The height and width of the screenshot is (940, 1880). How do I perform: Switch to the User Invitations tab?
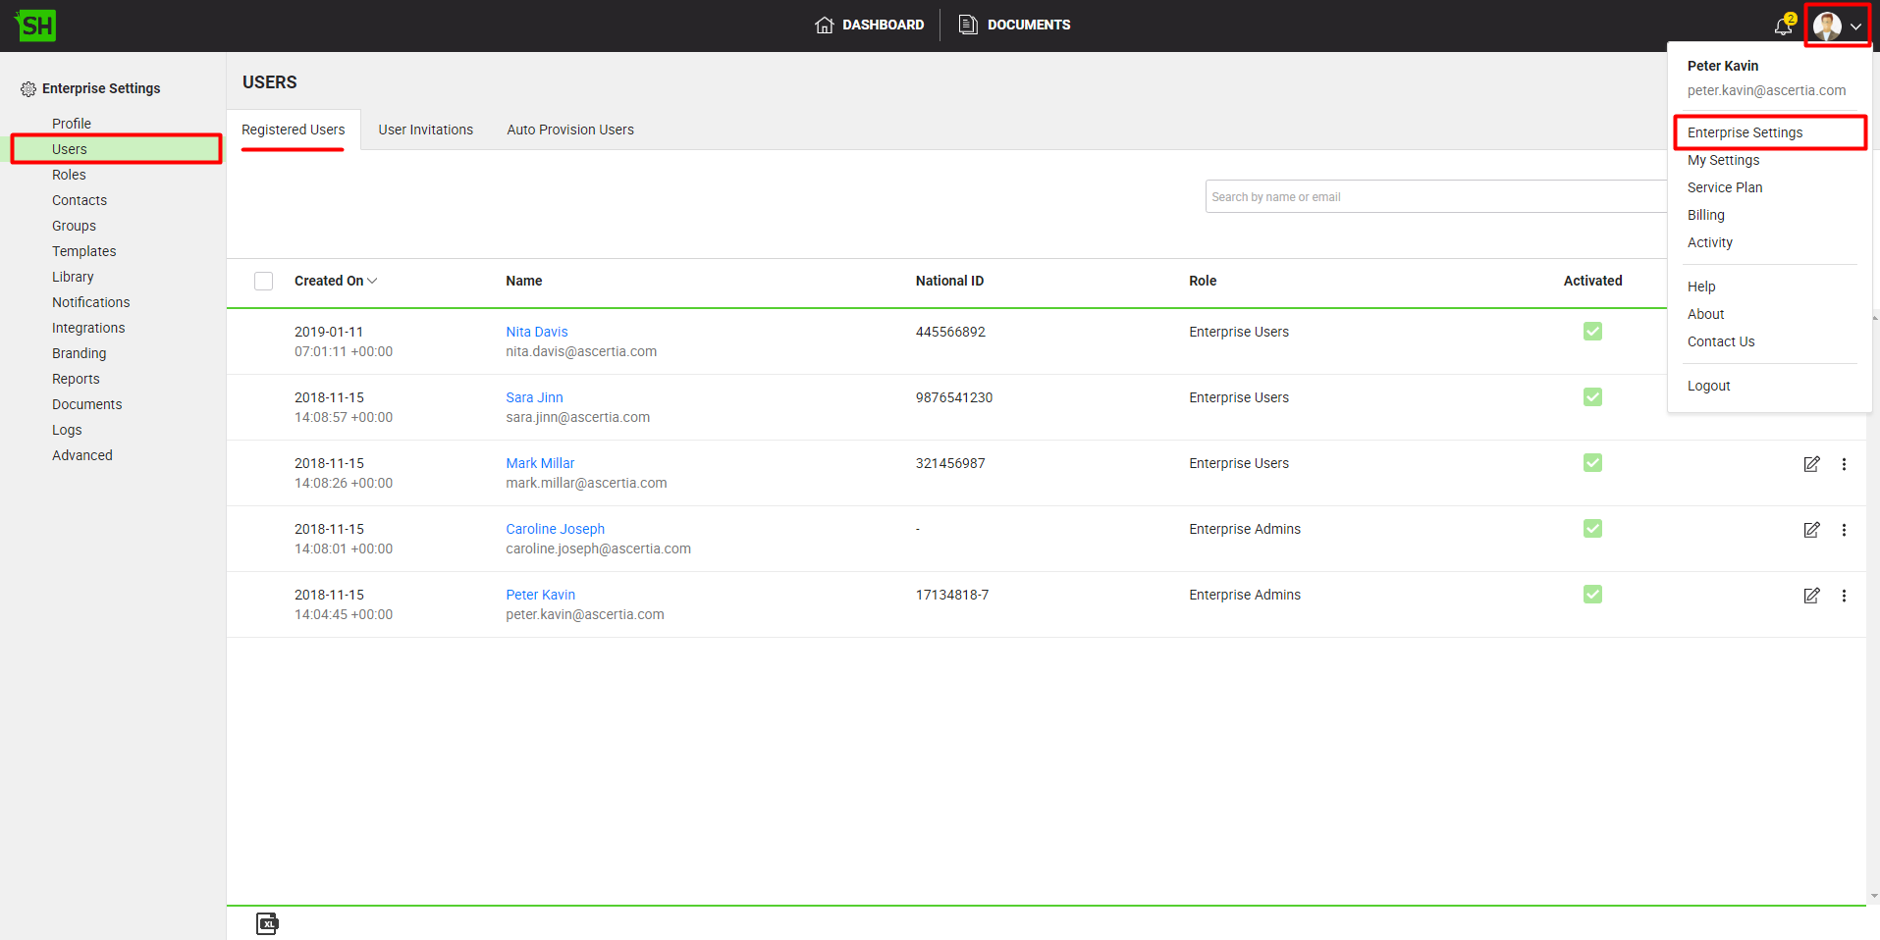tap(425, 130)
